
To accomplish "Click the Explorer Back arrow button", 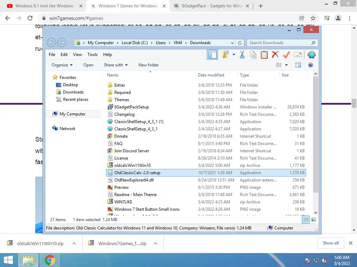I will [x=51, y=42].
